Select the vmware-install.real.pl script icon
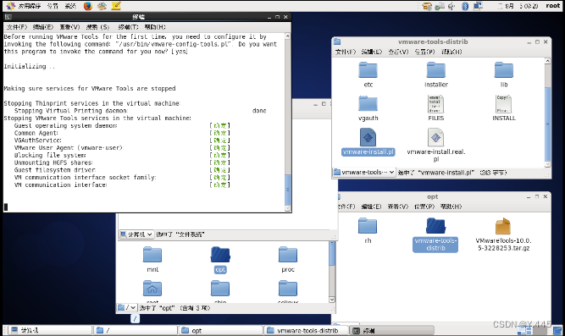 click(x=435, y=138)
